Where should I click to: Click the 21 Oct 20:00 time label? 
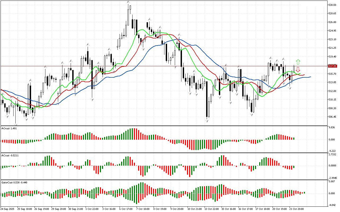tap(297, 209)
